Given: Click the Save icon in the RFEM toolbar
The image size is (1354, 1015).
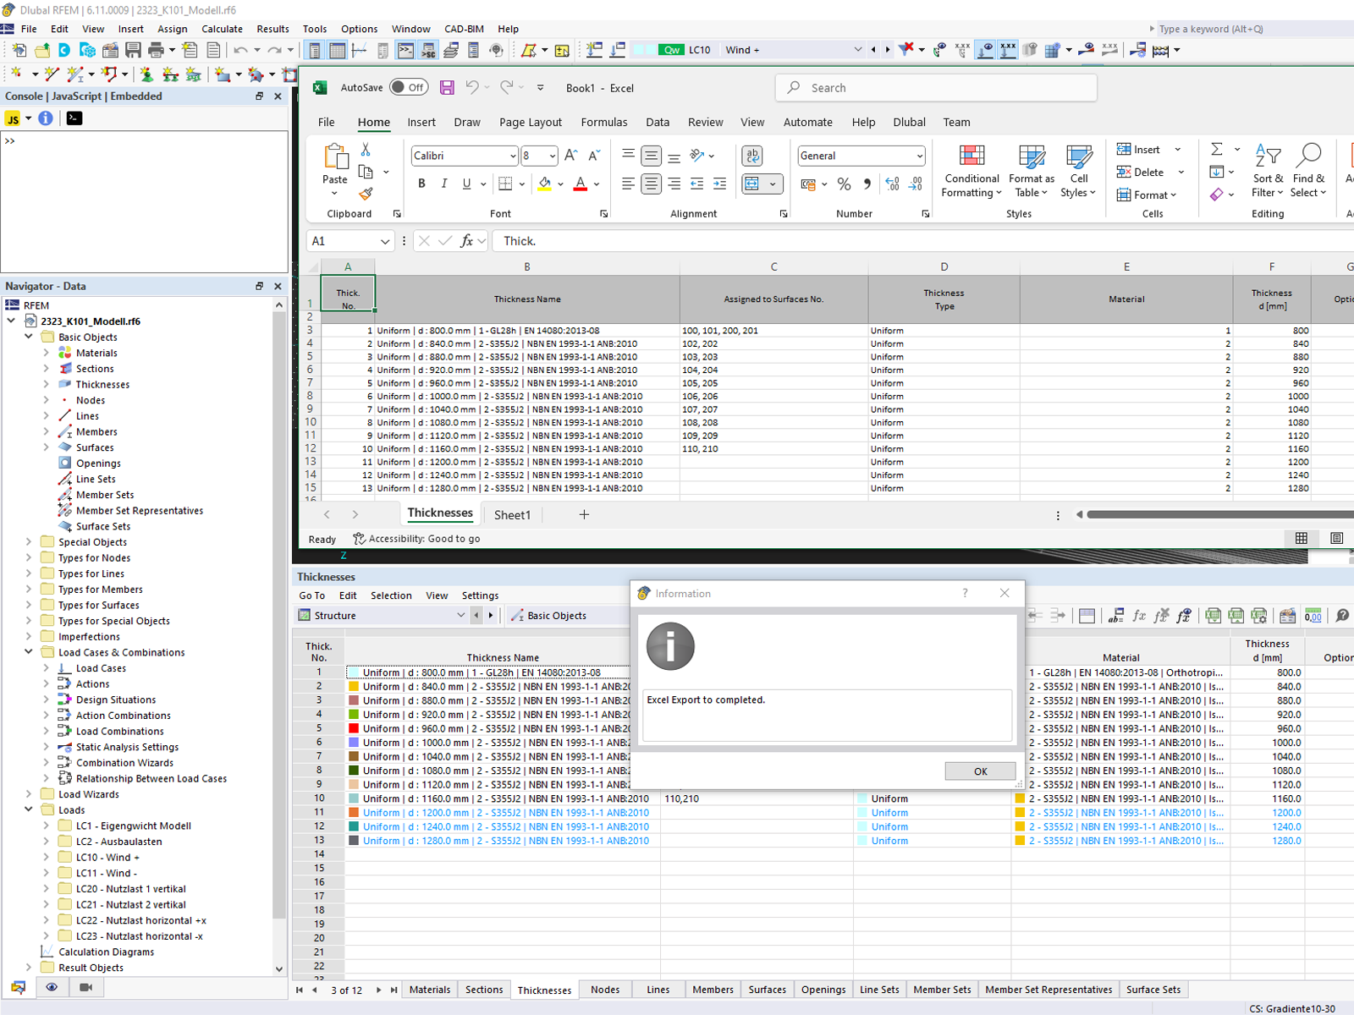Looking at the screenshot, I should [x=133, y=50].
